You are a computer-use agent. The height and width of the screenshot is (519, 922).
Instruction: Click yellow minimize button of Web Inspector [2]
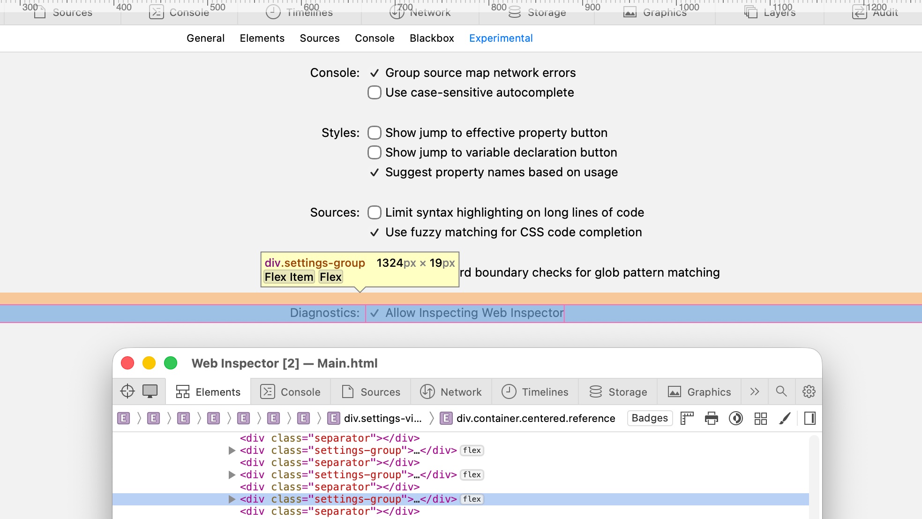pyautogui.click(x=149, y=363)
